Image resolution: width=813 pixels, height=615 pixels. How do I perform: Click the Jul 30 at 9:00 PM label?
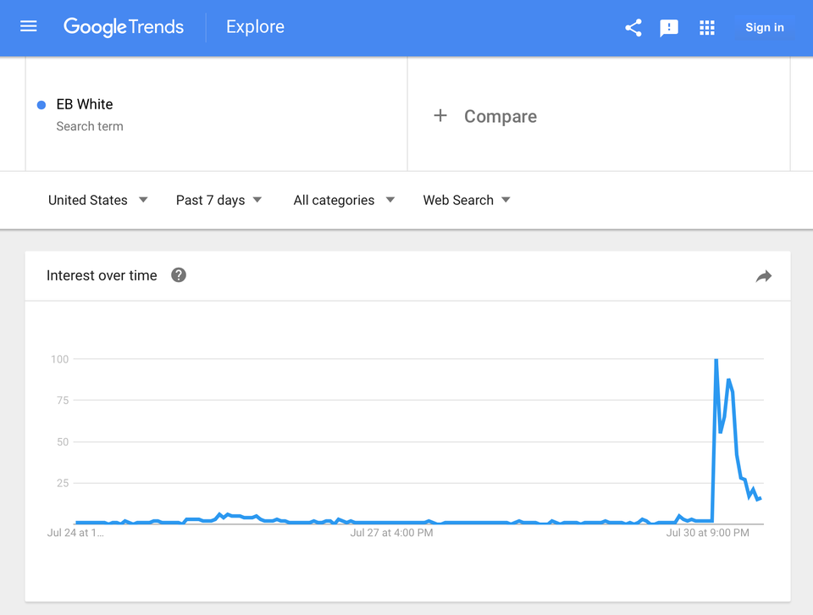click(x=707, y=533)
